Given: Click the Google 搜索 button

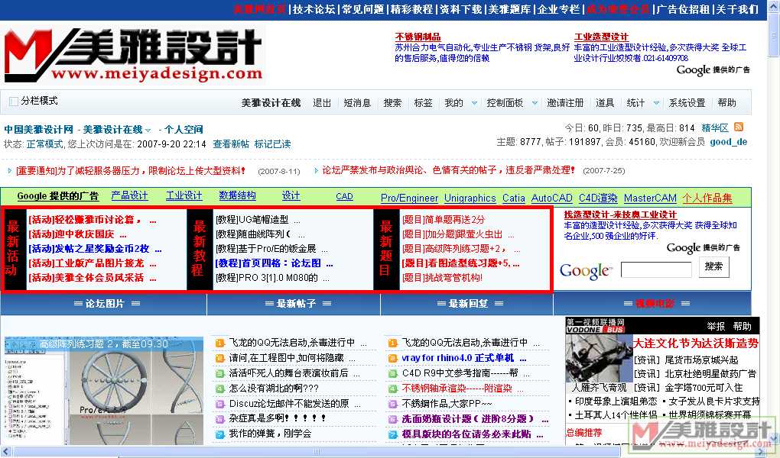Looking at the screenshot, I should tap(713, 266).
